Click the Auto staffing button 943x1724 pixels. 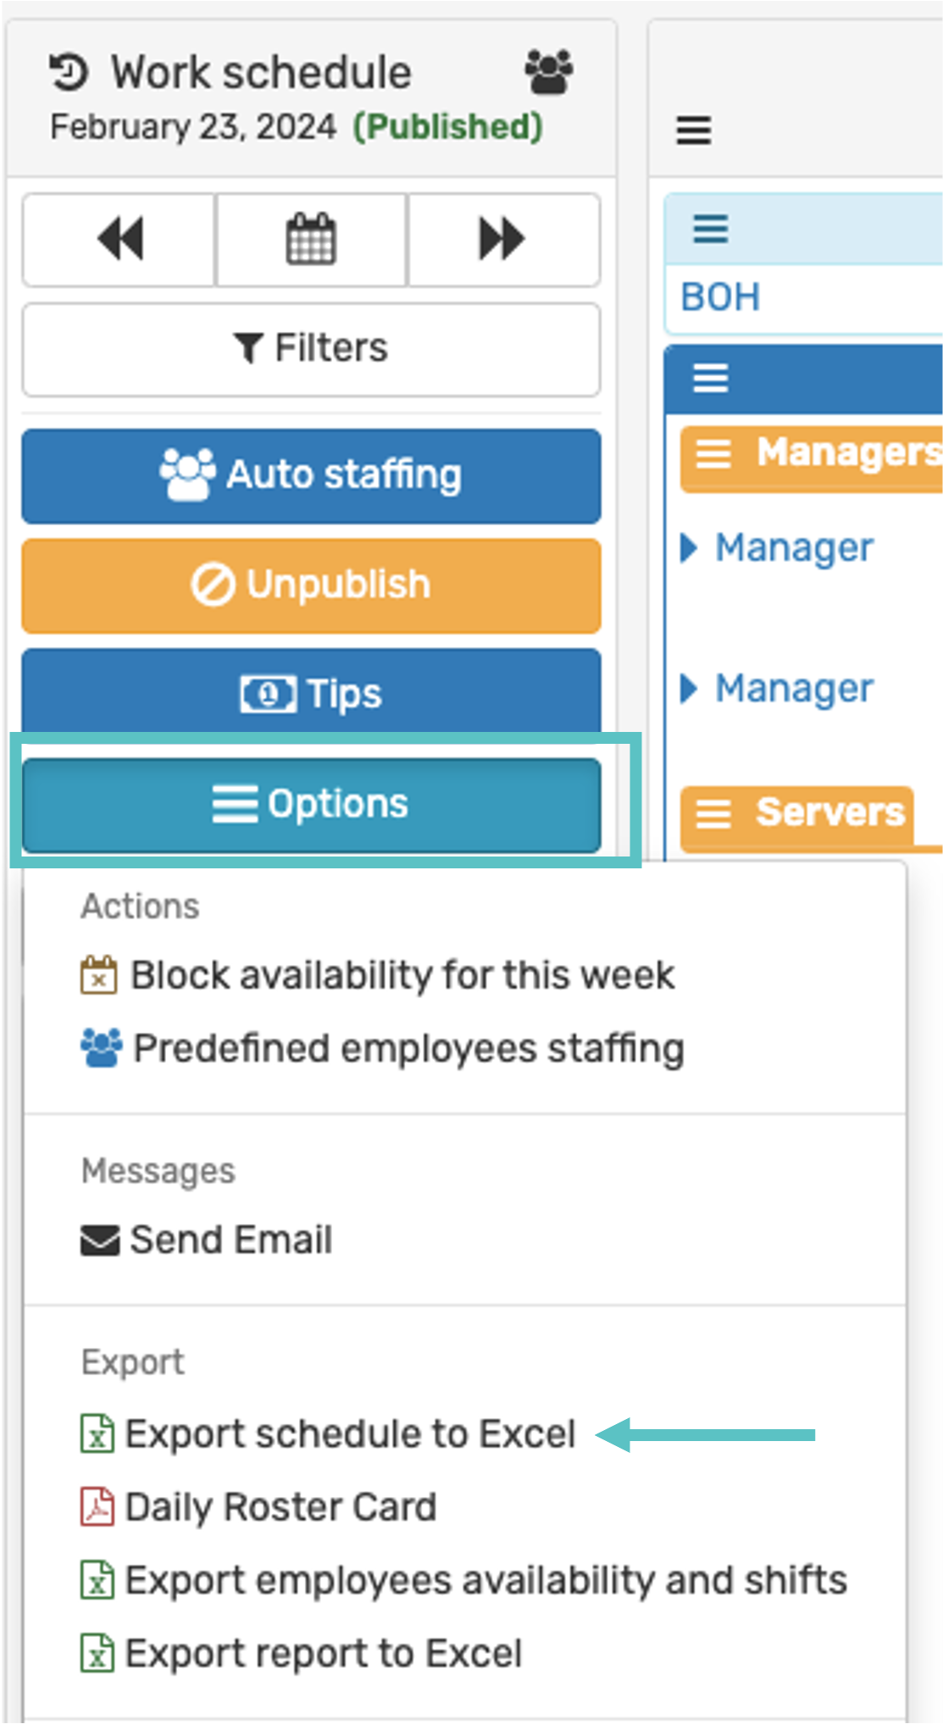tap(311, 475)
